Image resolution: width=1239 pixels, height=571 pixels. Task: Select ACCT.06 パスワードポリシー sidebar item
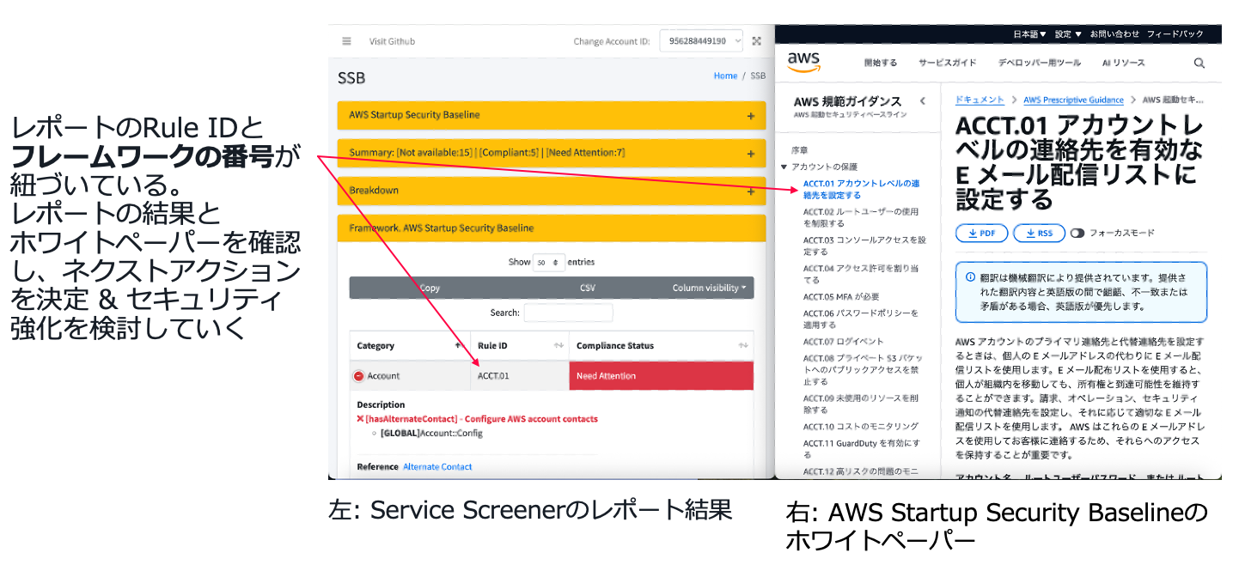(x=861, y=319)
